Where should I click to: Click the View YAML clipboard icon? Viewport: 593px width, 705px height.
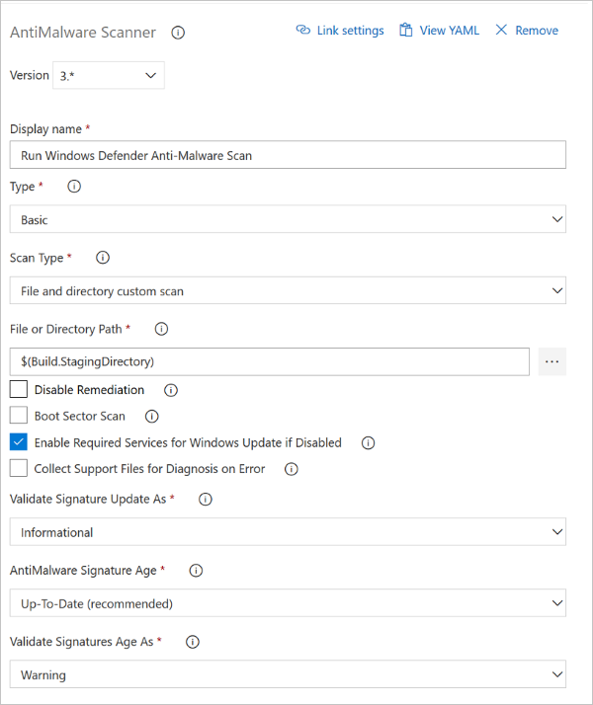tap(406, 30)
